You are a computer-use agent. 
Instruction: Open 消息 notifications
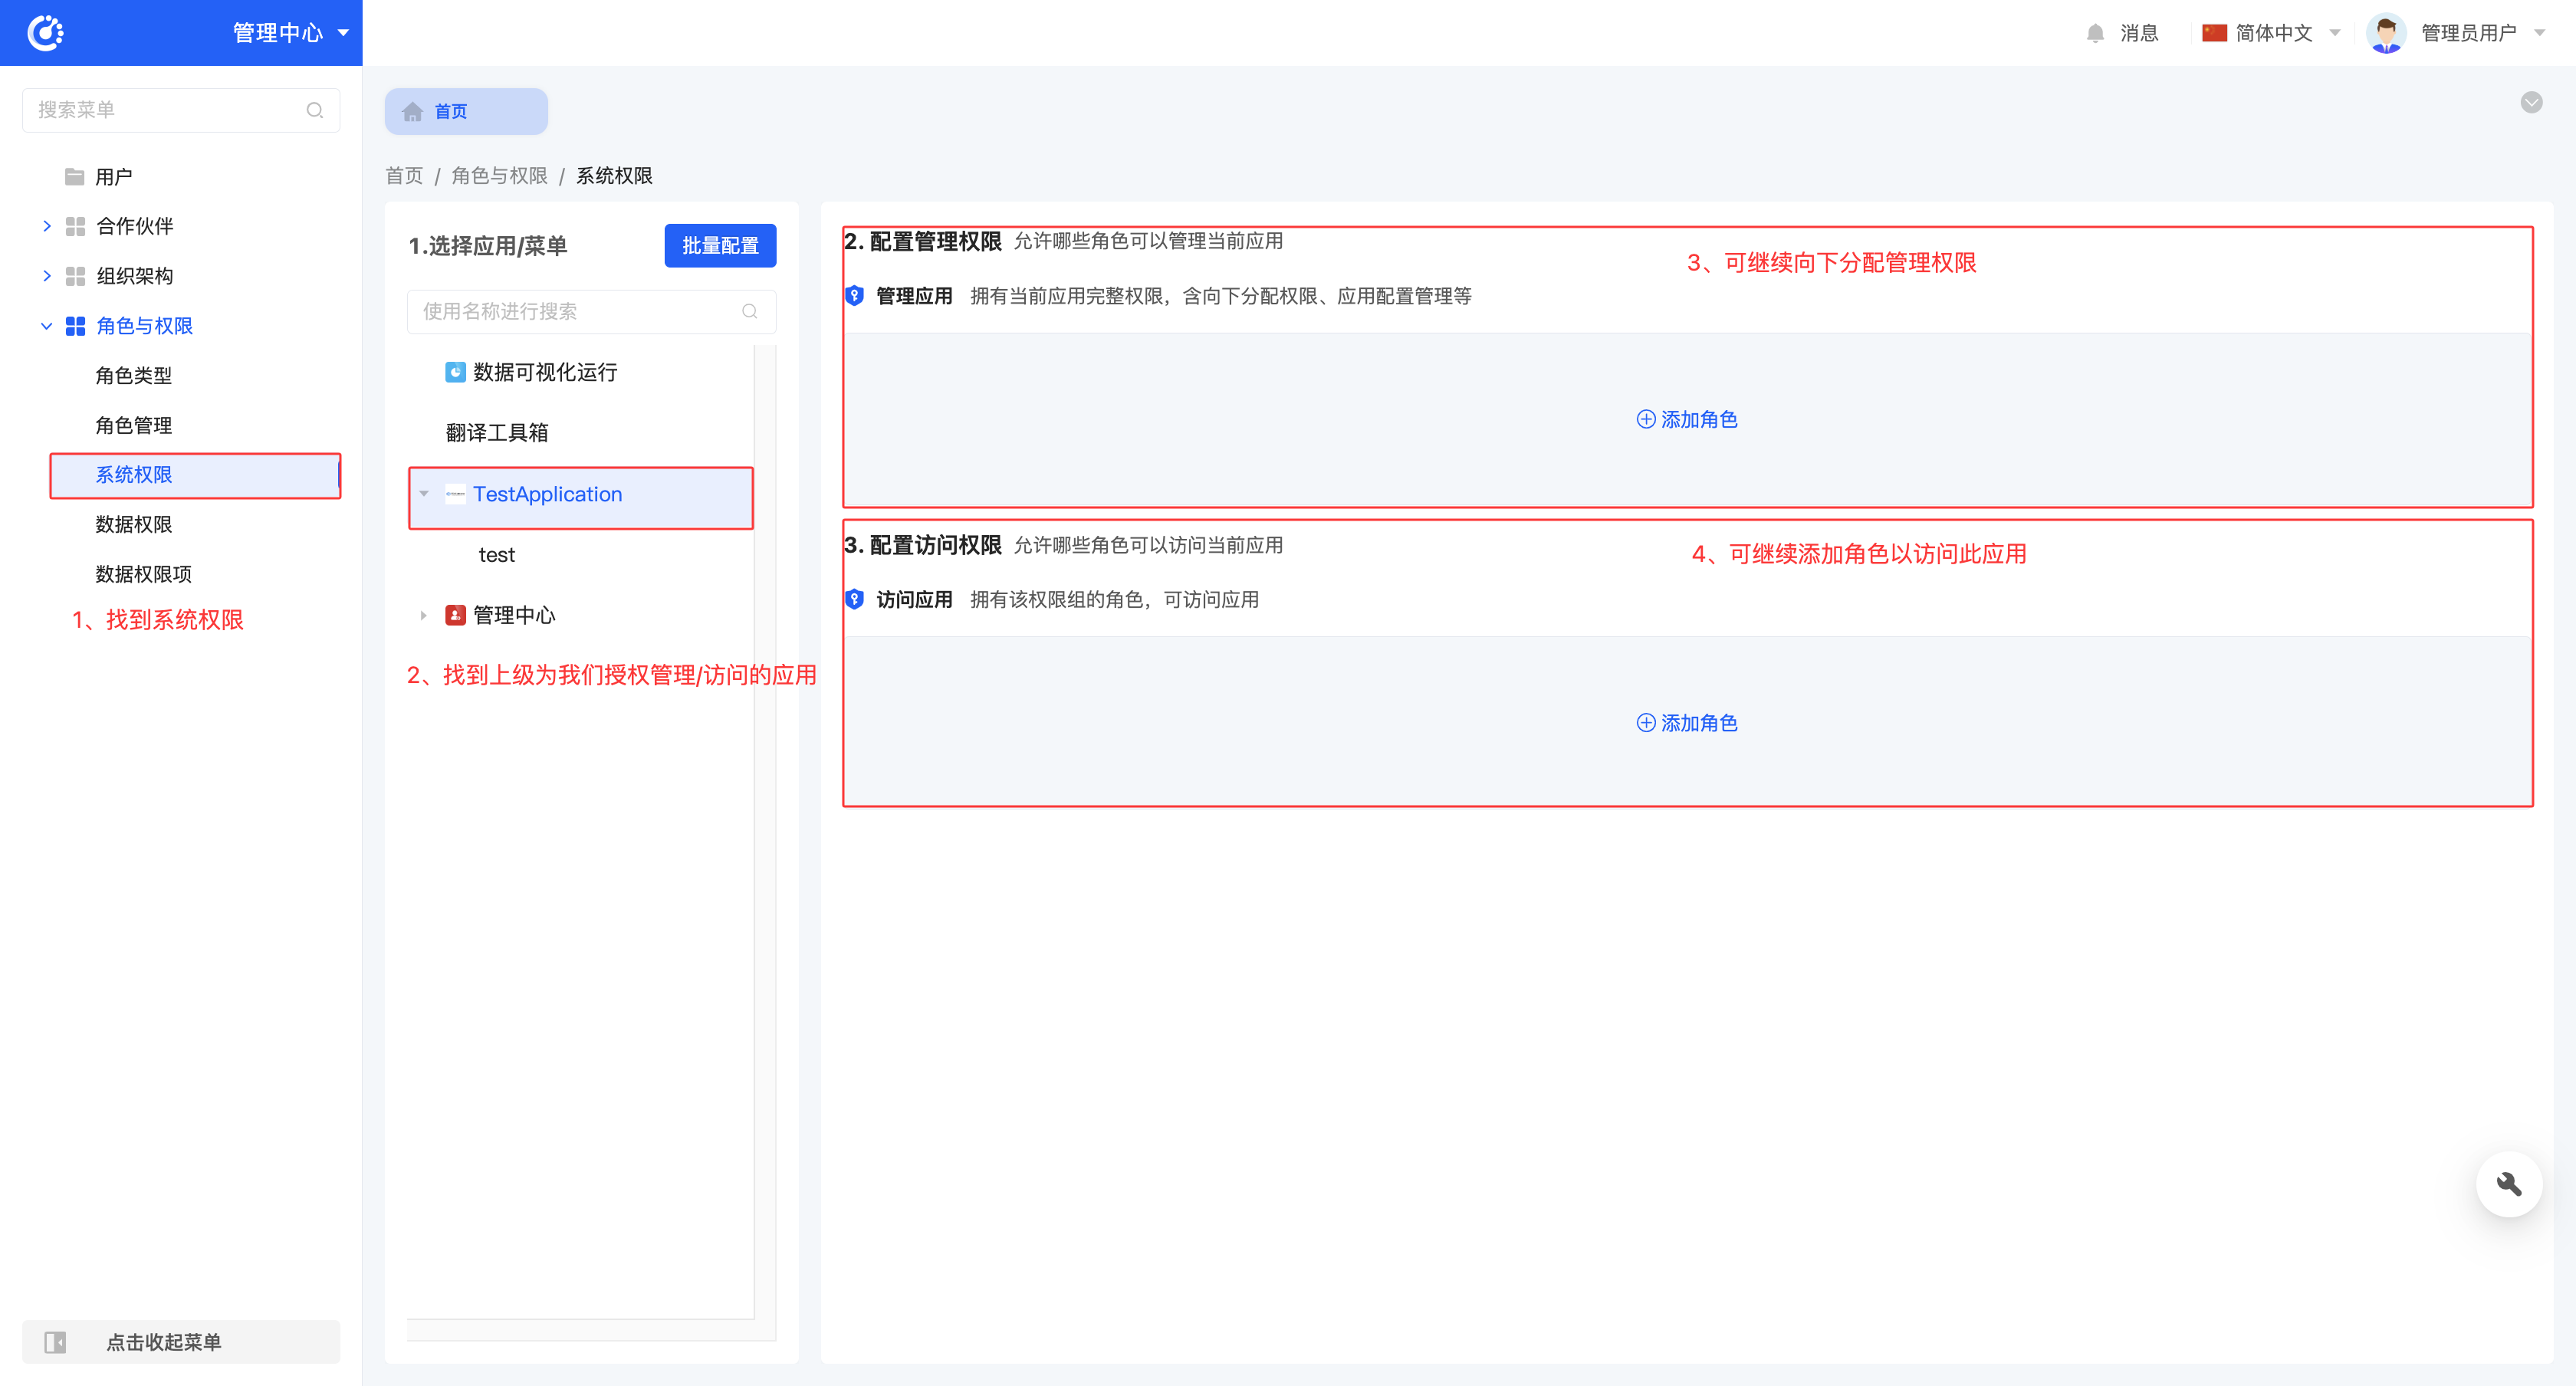point(2139,33)
